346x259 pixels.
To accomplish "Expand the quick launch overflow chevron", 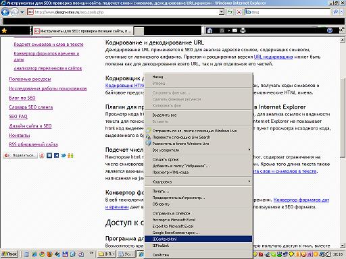I will coord(91,254).
